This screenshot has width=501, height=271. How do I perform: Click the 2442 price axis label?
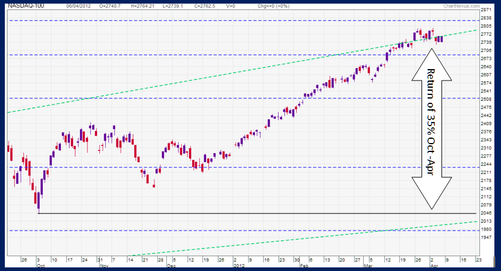tap(486, 115)
